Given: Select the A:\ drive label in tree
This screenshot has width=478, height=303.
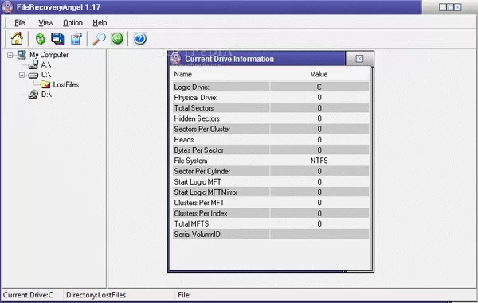Looking at the screenshot, I should click(46, 64).
